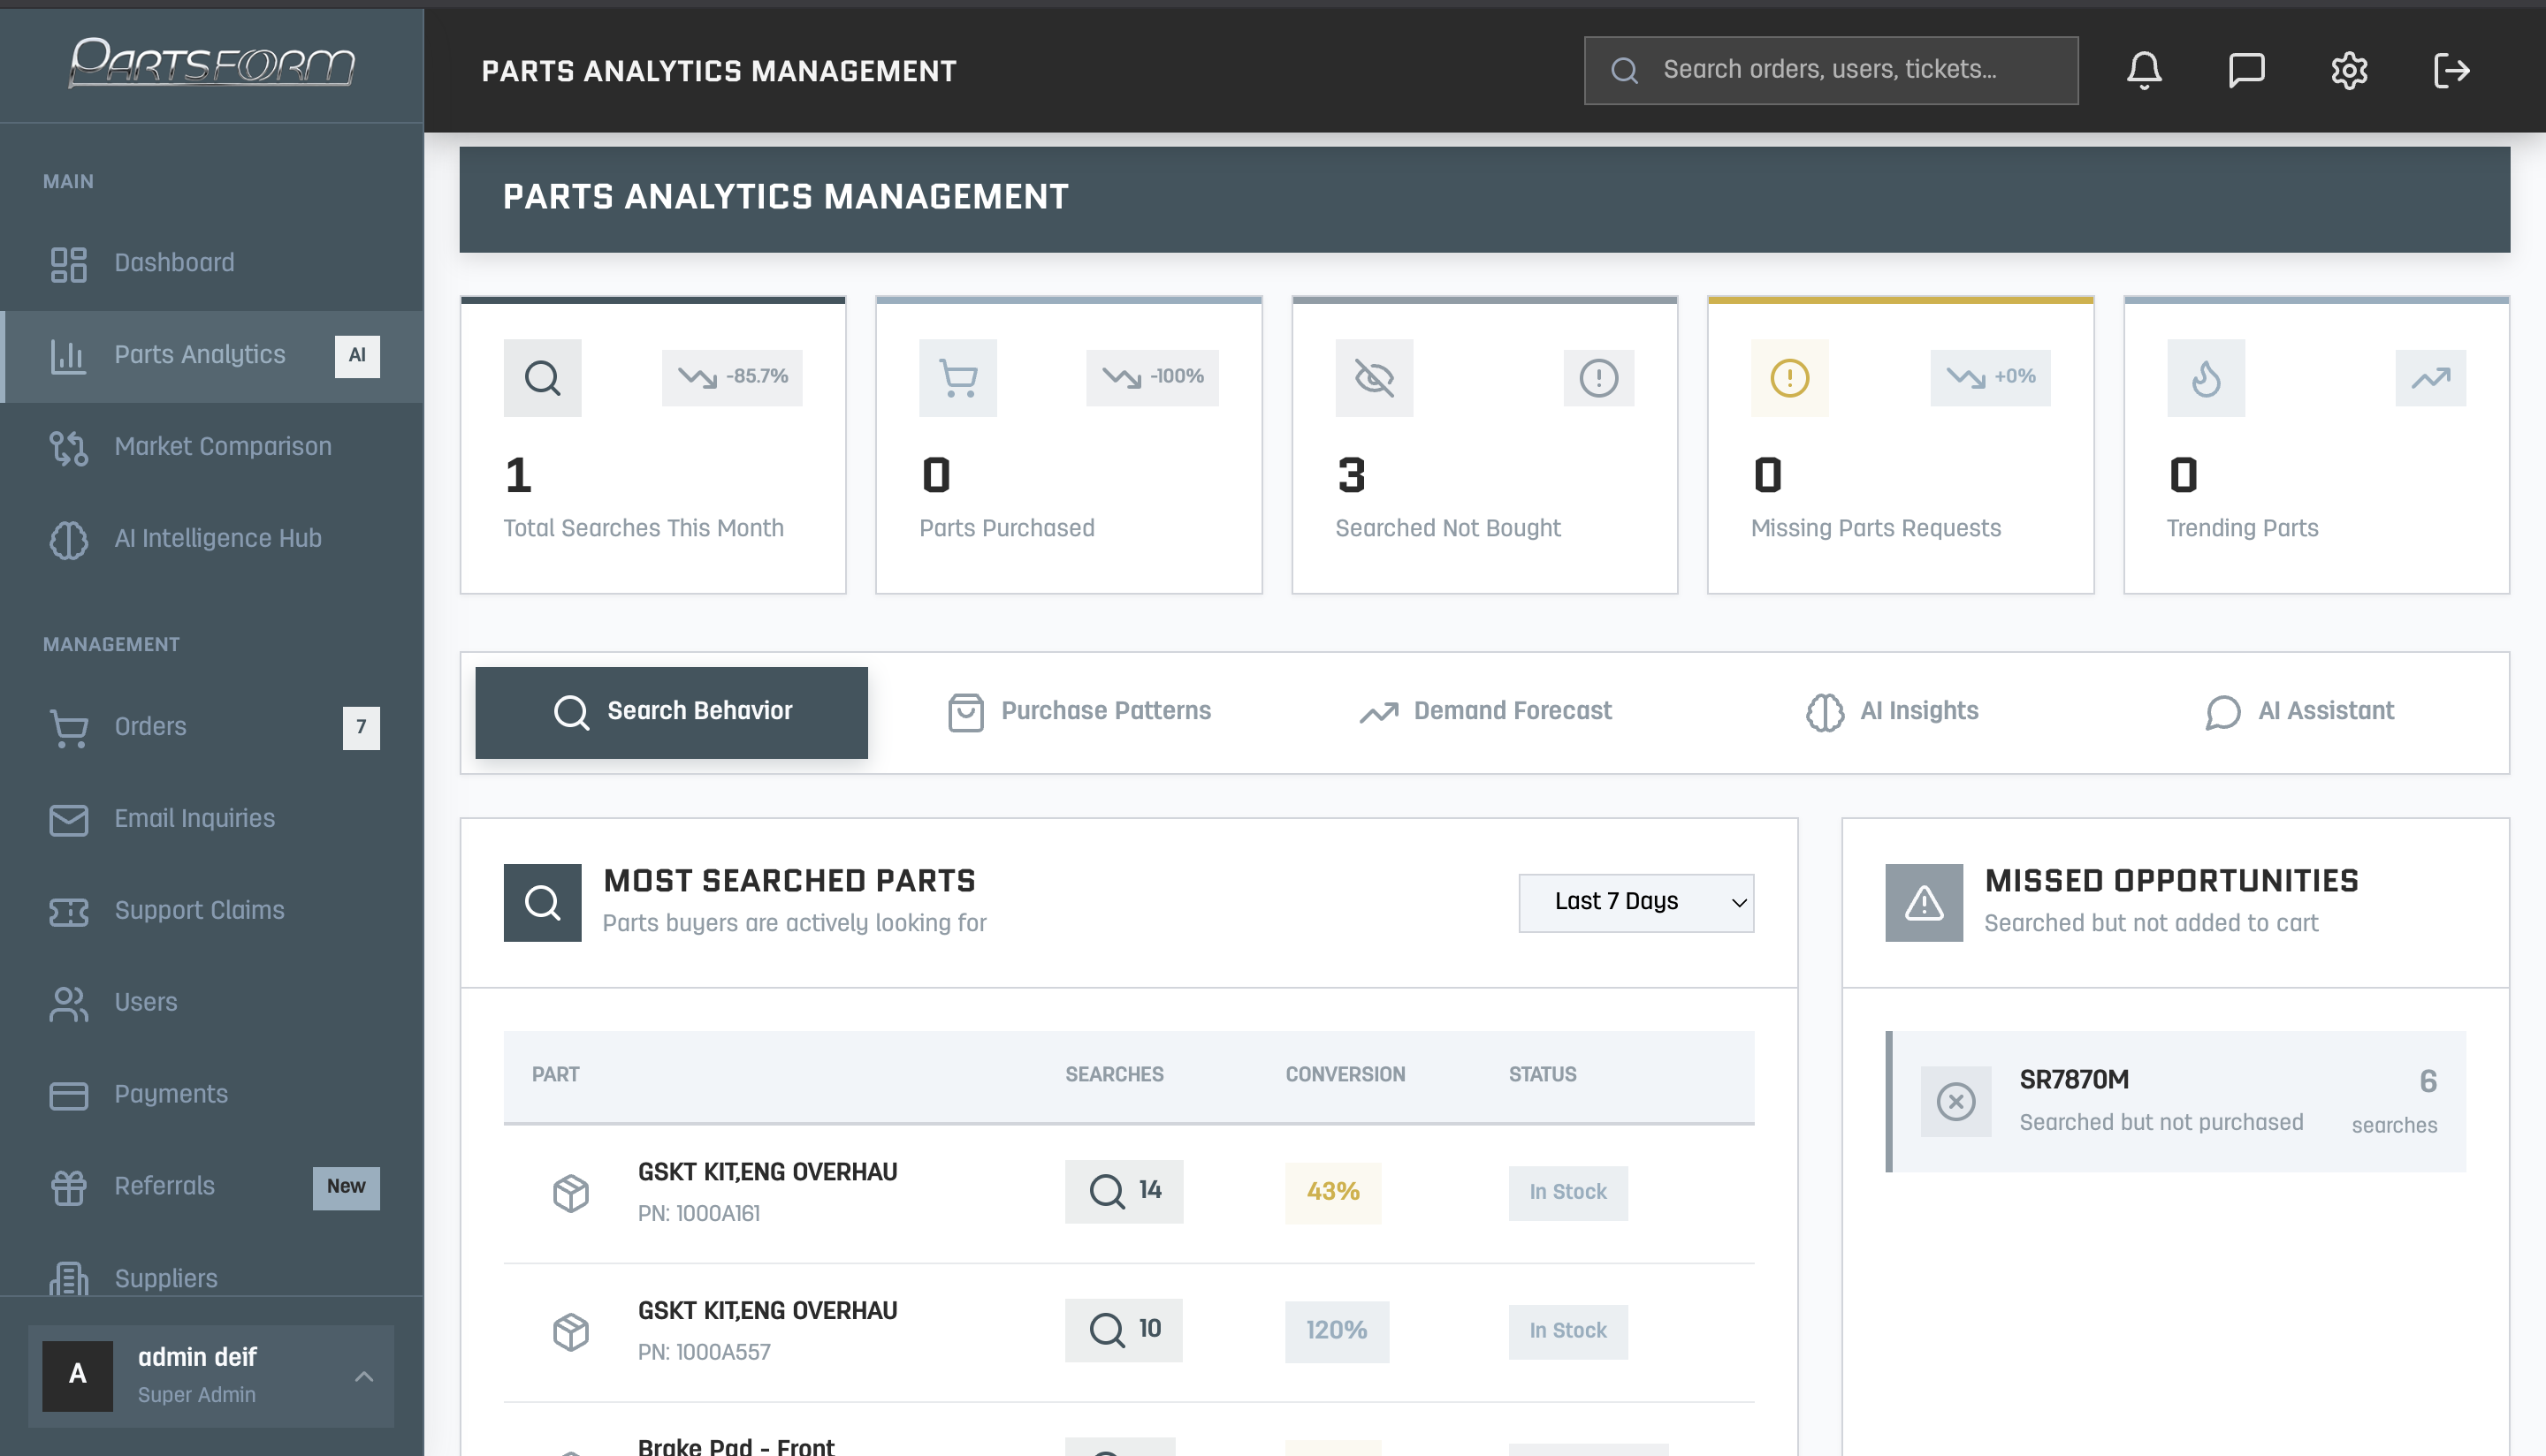Click the PART column header
This screenshot has width=2546, height=1456.
pos(555,1075)
